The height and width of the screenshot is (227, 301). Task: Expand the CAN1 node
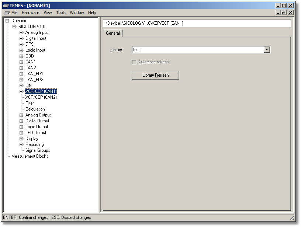[x=21, y=62]
